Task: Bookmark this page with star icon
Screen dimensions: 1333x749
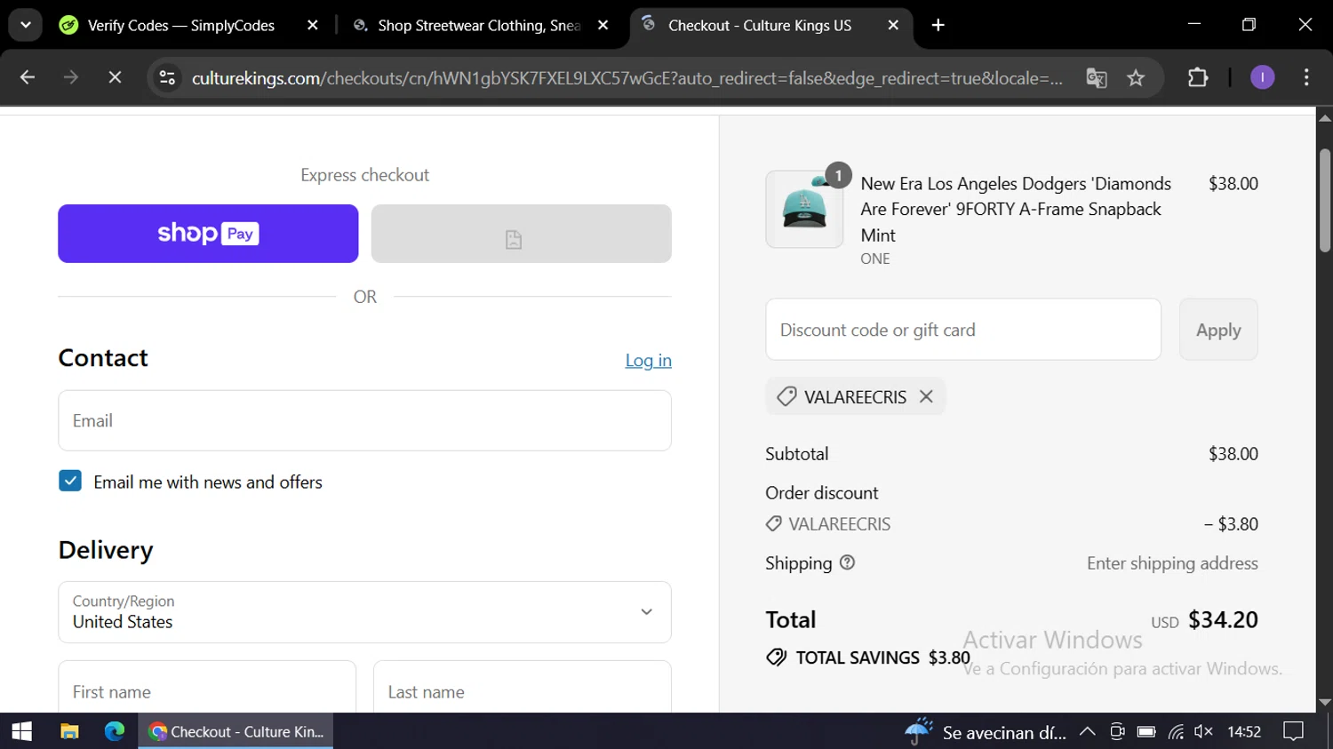Action: tap(1136, 78)
